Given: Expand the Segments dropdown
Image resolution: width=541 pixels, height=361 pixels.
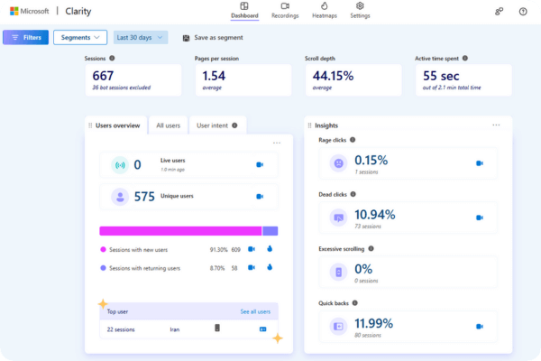Looking at the screenshot, I should point(80,37).
